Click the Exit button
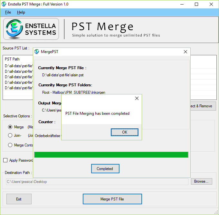This screenshot has height=215, width=219. coord(19,199)
